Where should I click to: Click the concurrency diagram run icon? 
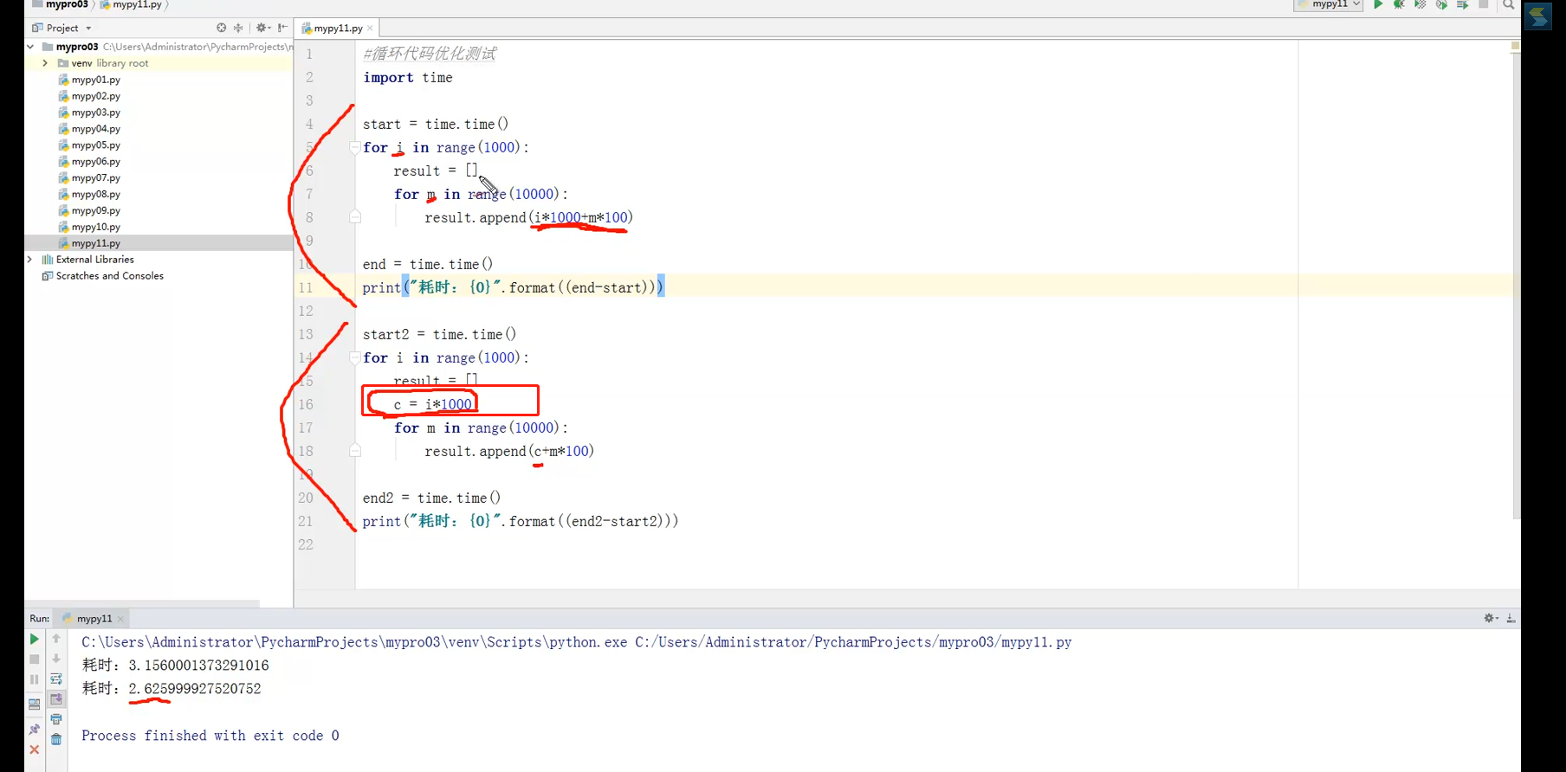click(1462, 4)
